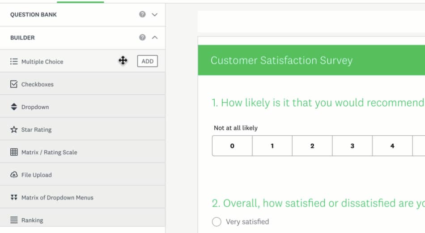Screen dimensions: 425x233
Task: Click the Star Rating star icon
Action: click(x=14, y=130)
